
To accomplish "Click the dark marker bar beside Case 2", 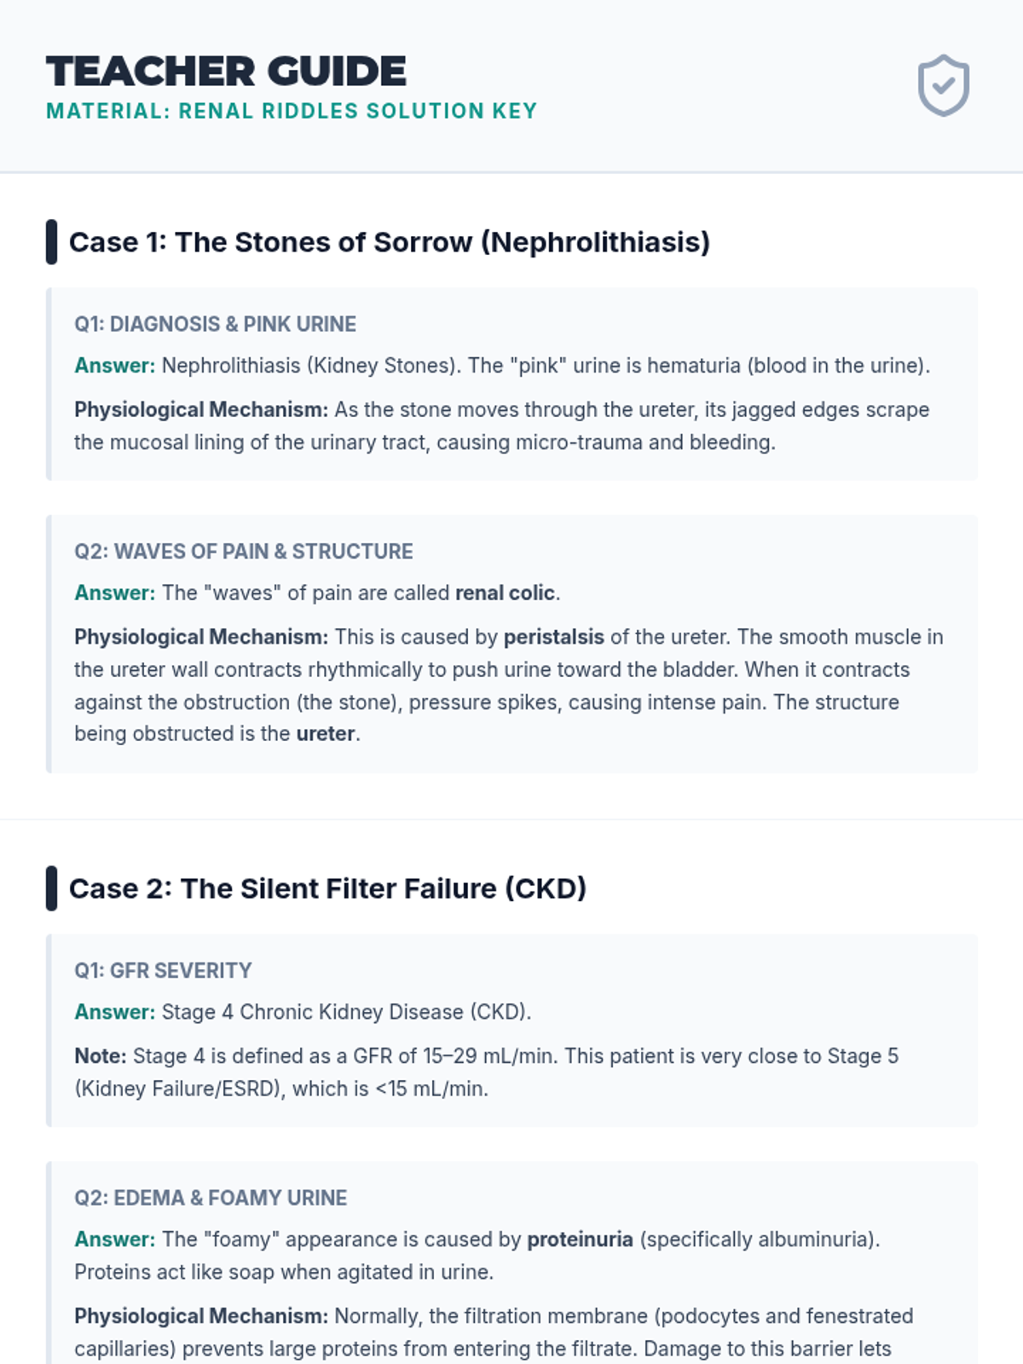I will click(x=51, y=888).
